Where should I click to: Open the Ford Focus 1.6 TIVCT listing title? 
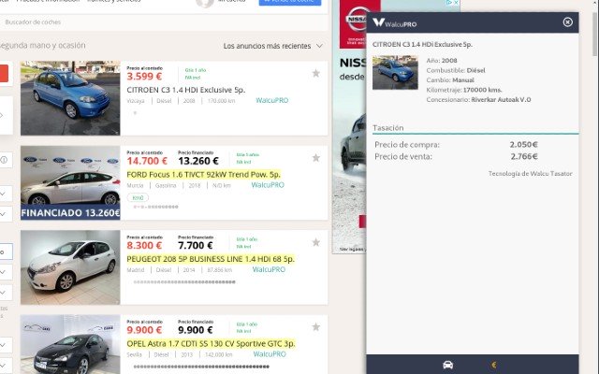[204, 175]
